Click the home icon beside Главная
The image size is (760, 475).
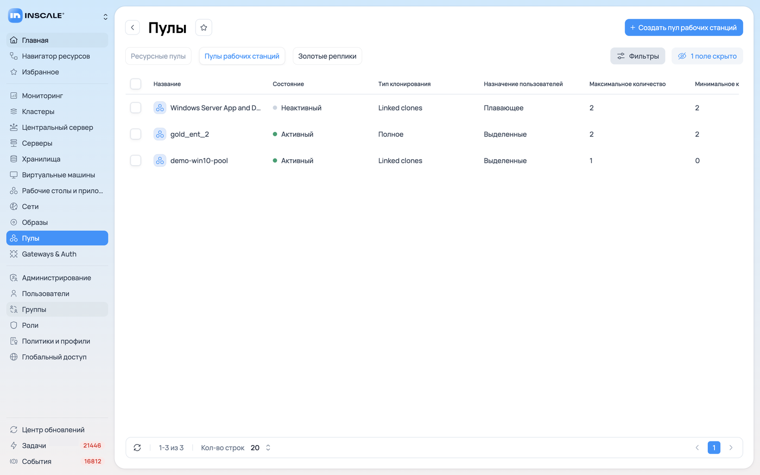tap(14, 40)
